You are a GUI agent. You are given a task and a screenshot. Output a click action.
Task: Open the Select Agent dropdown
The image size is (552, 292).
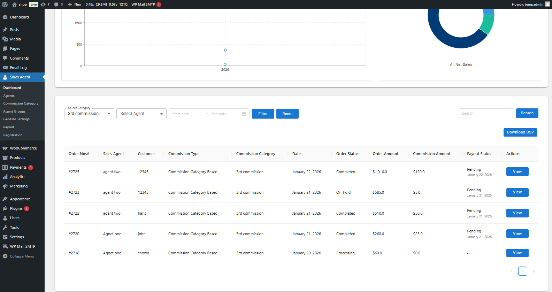coord(141,114)
